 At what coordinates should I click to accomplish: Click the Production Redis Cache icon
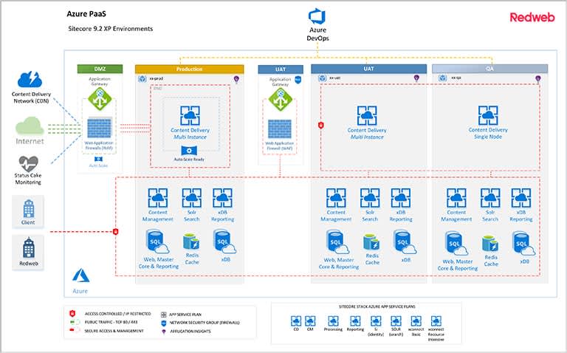click(x=191, y=241)
